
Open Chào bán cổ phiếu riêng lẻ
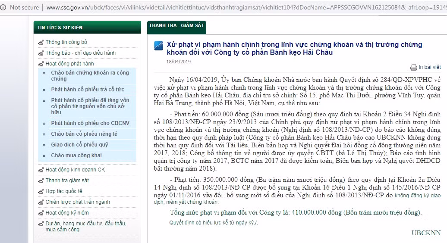(84, 134)
